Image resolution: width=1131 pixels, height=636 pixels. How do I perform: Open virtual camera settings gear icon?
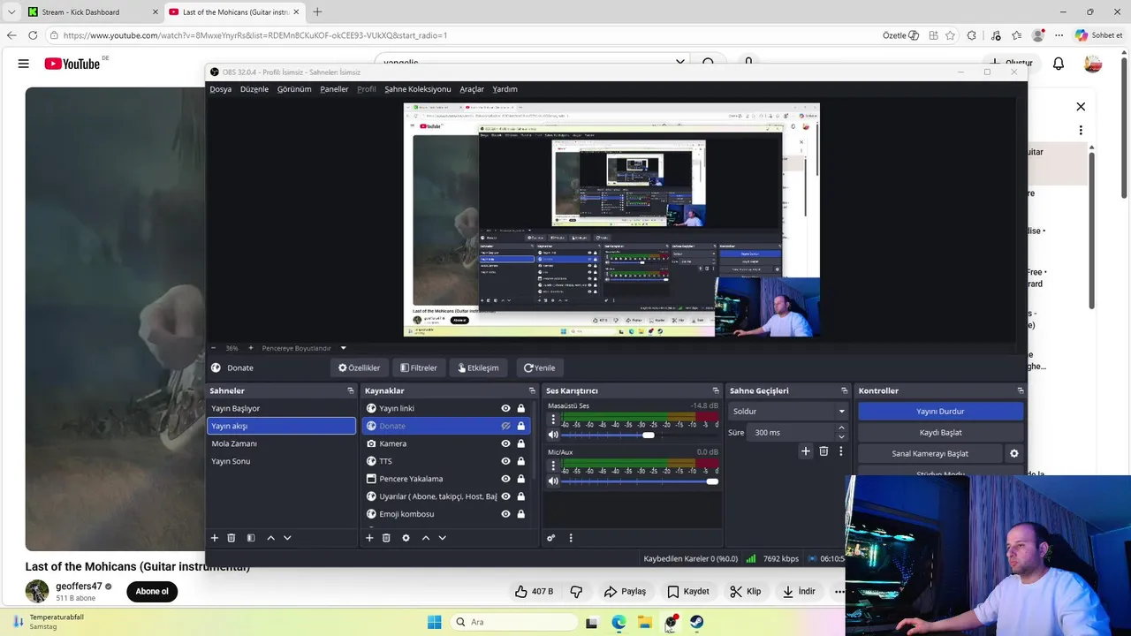coord(1014,453)
